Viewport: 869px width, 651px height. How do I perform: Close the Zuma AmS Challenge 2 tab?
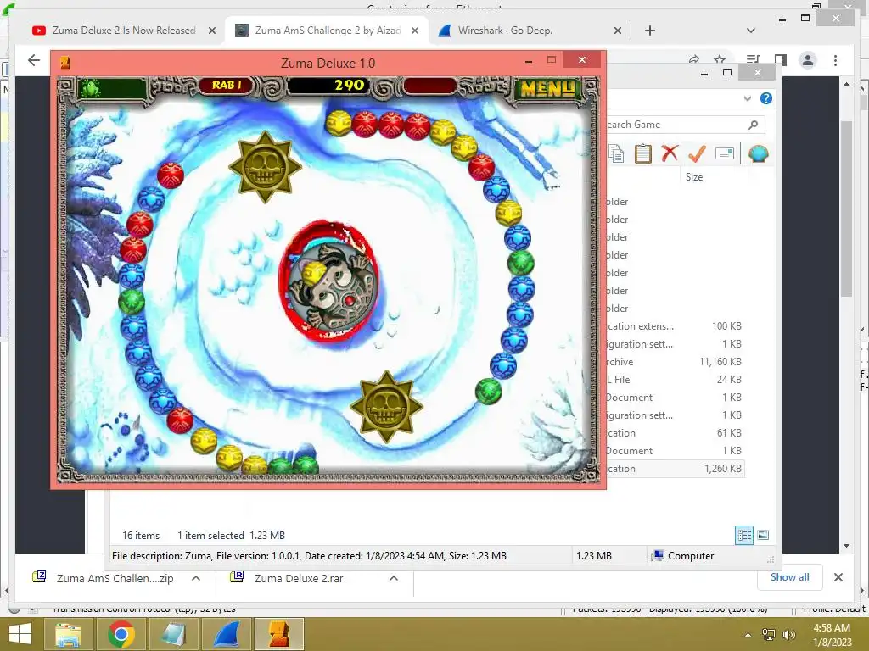pyautogui.click(x=414, y=31)
